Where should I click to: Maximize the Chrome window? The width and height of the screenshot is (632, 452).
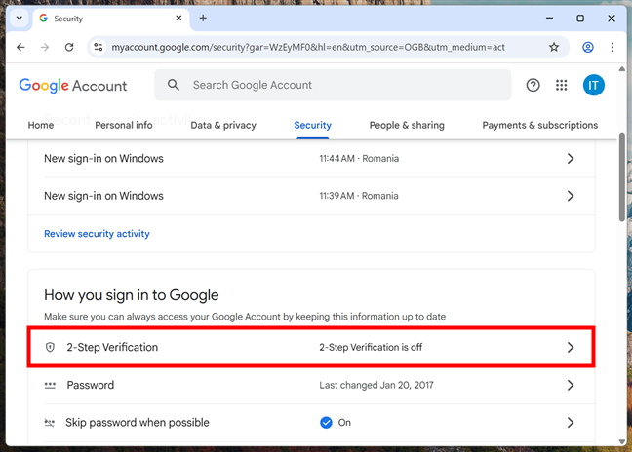click(x=580, y=19)
